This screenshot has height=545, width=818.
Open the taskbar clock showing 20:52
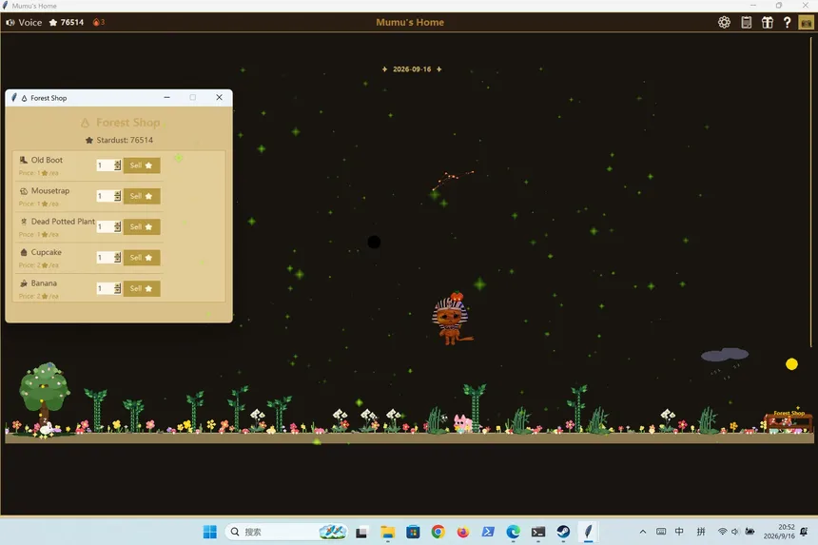click(x=779, y=532)
